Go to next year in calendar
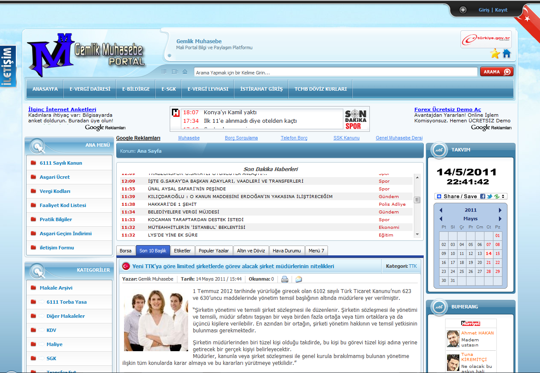540x373 pixels. [x=500, y=210]
